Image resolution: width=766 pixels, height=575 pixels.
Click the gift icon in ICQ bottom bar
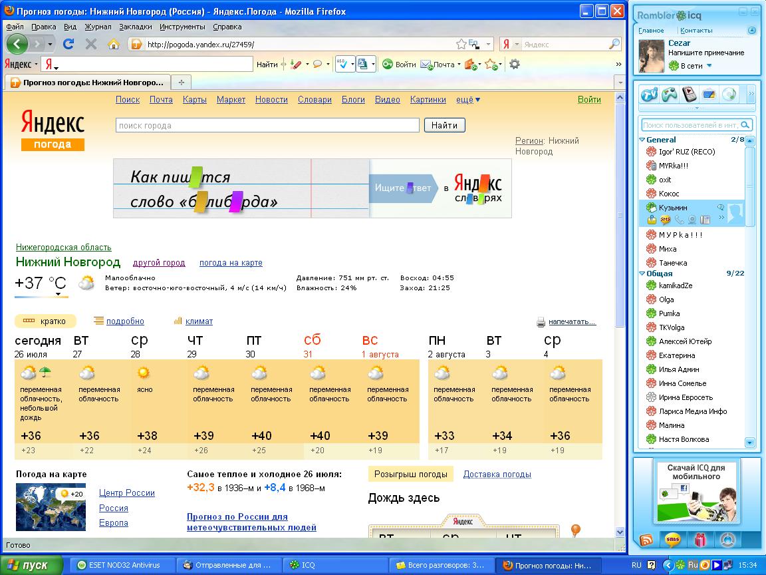pyautogui.click(x=700, y=540)
